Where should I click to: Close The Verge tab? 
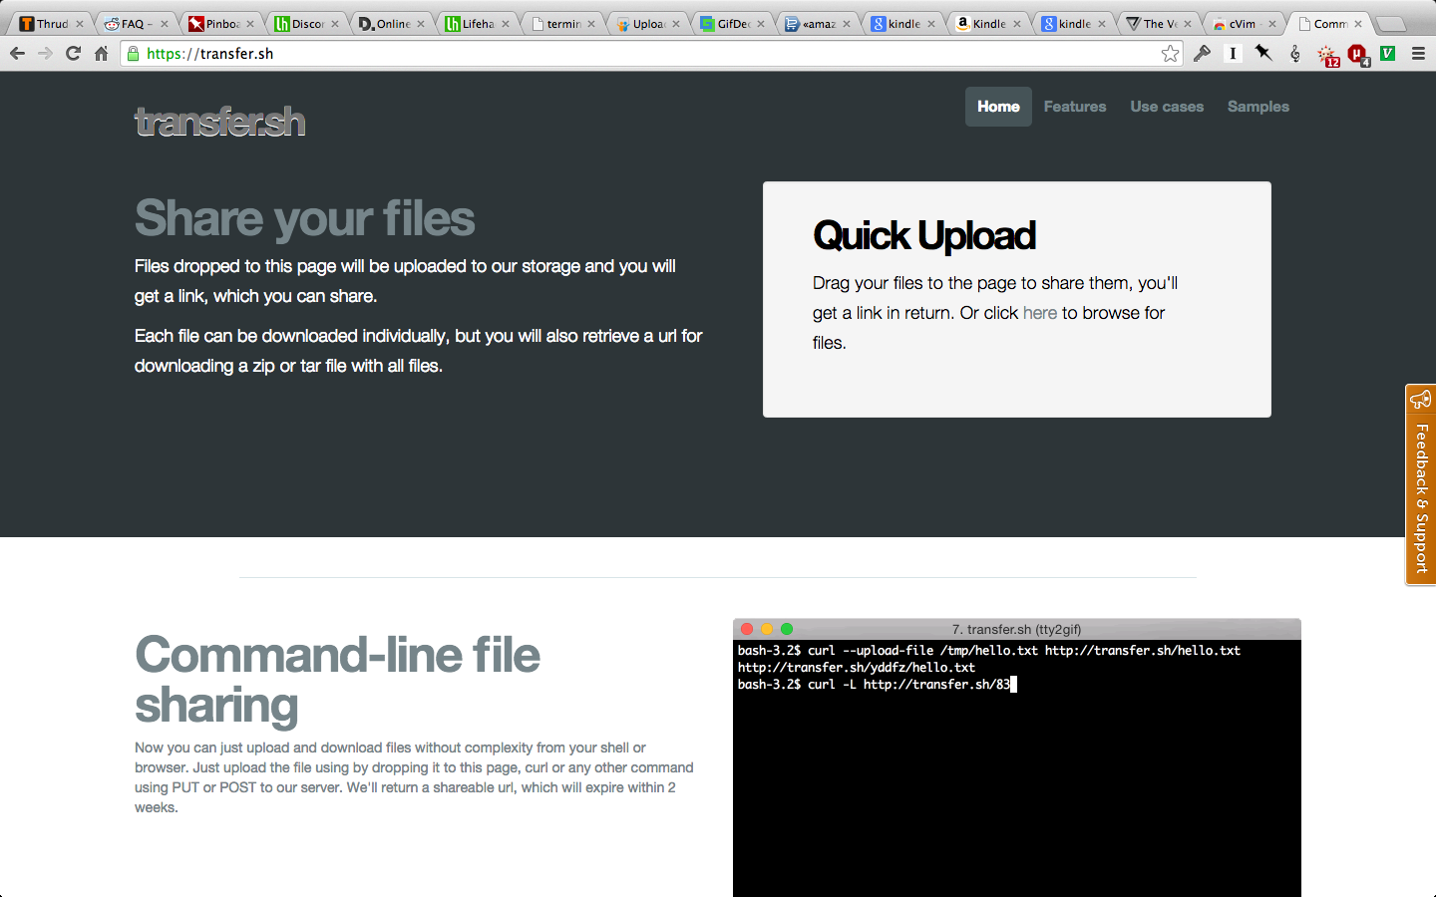click(1188, 24)
